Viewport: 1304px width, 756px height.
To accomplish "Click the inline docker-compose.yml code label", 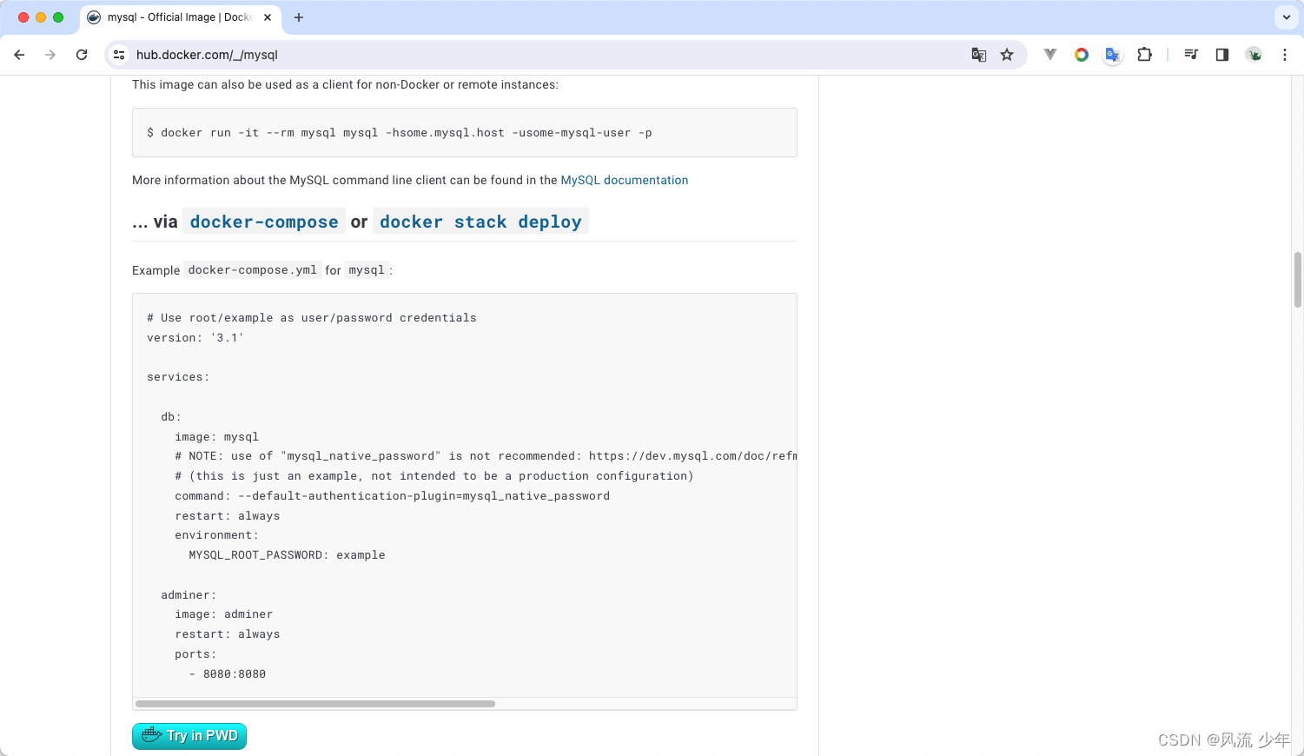I will point(253,270).
